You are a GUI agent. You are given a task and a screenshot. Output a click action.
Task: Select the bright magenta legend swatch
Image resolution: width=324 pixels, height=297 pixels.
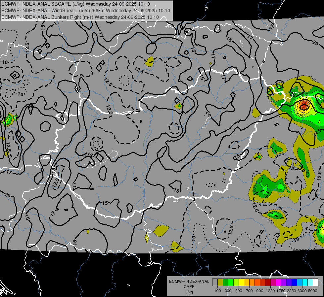[x=279, y=282]
